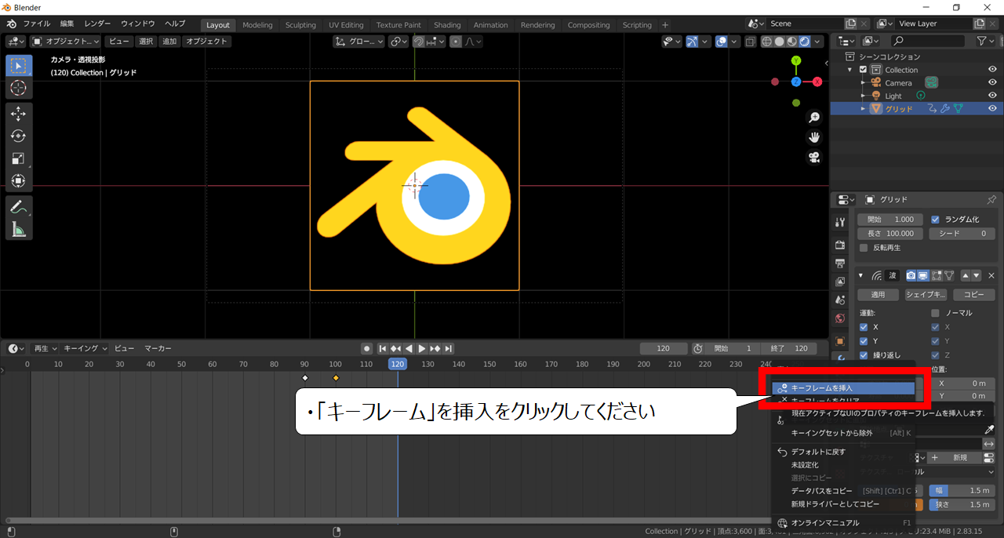Select the Scale tool
The height and width of the screenshot is (538, 1004).
[x=19, y=158]
